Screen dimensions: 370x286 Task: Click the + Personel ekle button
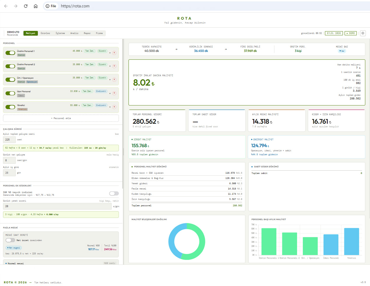click(61, 118)
